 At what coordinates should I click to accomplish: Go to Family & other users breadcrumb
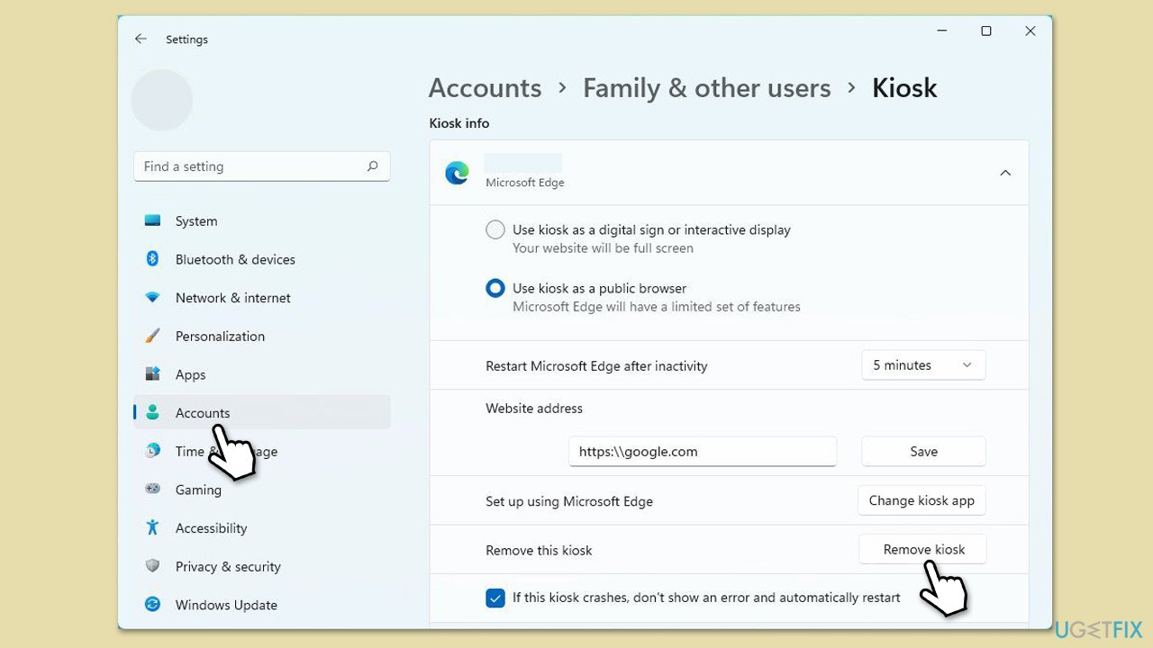coord(706,88)
